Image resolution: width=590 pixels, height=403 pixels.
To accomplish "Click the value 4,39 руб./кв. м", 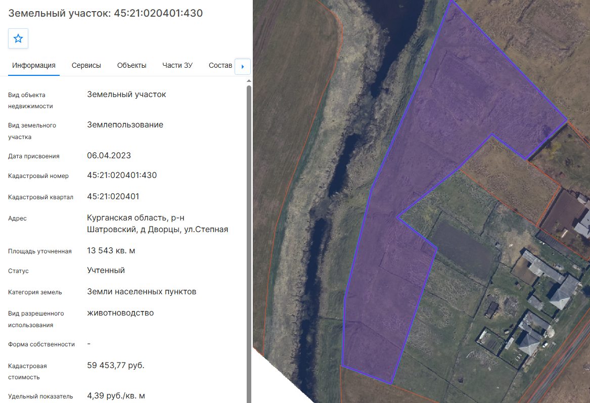I will tap(116, 396).
